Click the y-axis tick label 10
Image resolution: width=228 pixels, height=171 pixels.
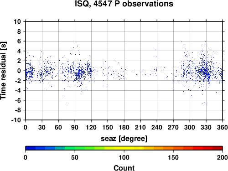17,21
